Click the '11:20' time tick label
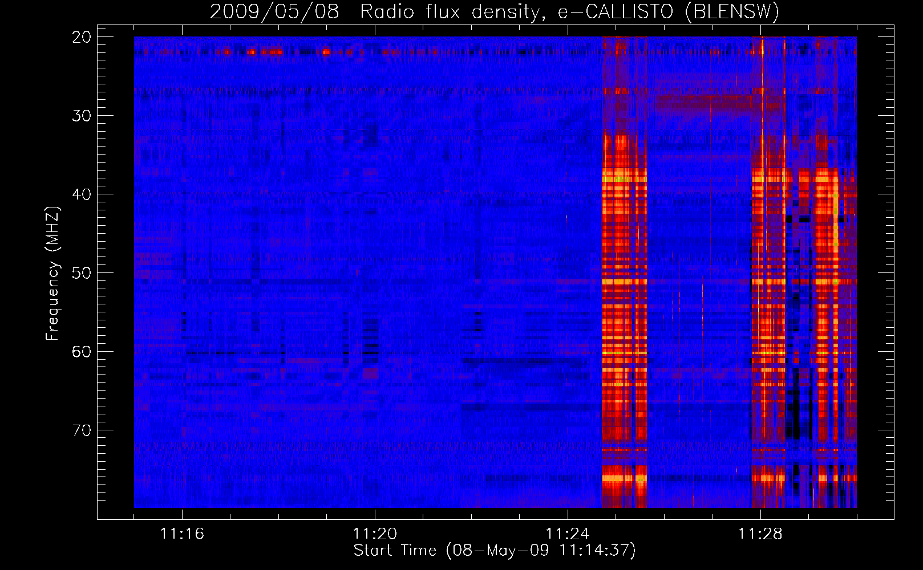The width and height of the screenshot is (923, 570). [x=375, y=534]
